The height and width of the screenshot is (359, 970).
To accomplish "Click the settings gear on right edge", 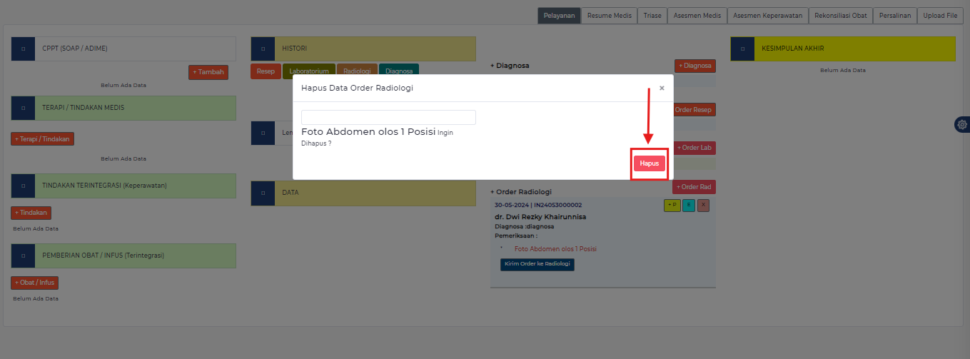I will (962, 124).
